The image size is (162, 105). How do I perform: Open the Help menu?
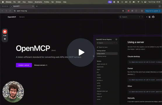(x=65, y=2)
